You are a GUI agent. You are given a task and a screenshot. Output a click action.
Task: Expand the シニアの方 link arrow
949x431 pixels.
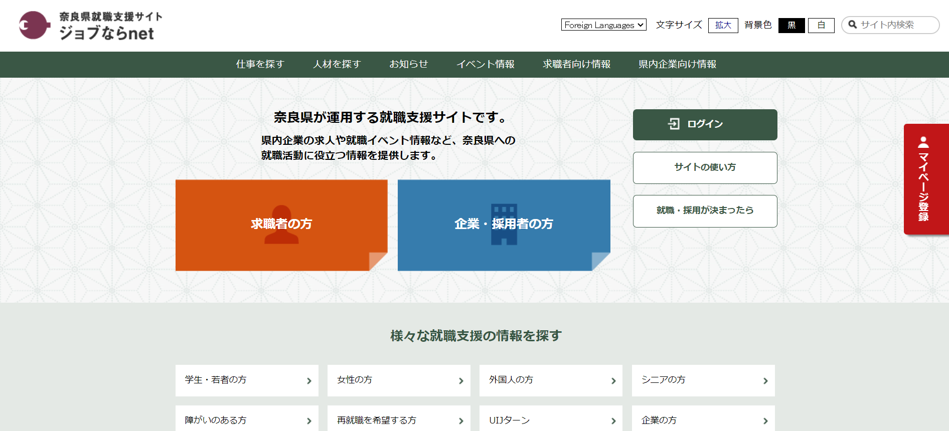click(765, 381)
